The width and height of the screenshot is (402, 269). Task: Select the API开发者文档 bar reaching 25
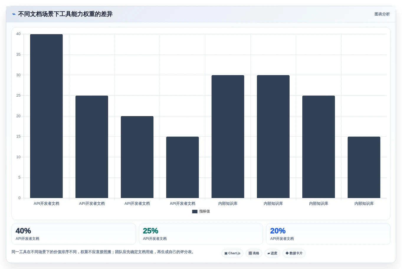92,147
